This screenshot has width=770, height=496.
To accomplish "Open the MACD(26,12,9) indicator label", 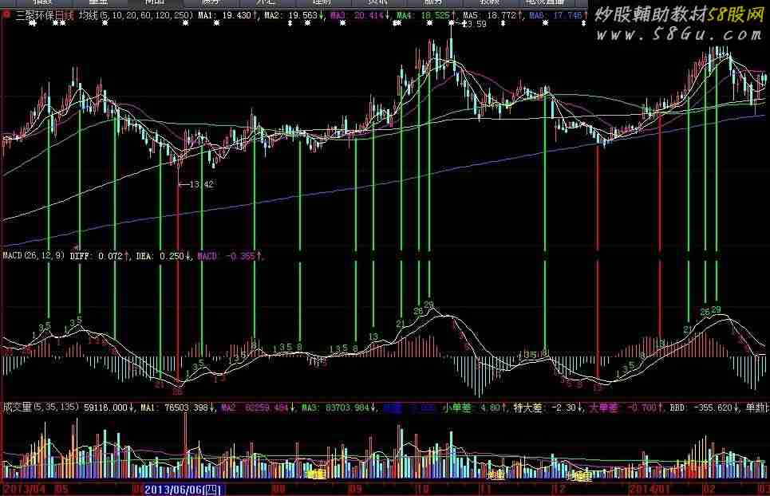I will 34,256.
